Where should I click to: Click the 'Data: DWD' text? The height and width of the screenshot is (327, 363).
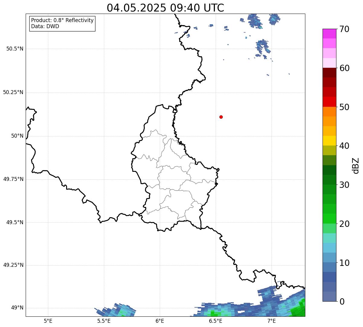[x=45, y=26]
